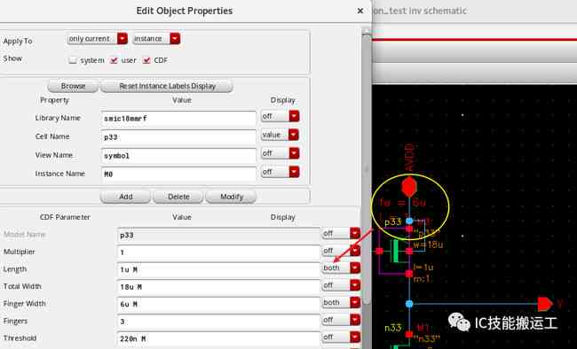Toggle the system checkbox
This screenshot has height=349, width=577.
[73, 60]
